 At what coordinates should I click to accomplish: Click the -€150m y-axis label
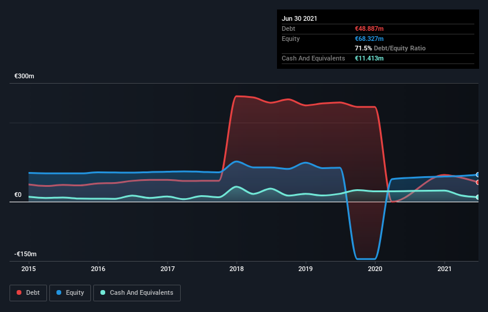pyautogui.click(x=25, y=254)
